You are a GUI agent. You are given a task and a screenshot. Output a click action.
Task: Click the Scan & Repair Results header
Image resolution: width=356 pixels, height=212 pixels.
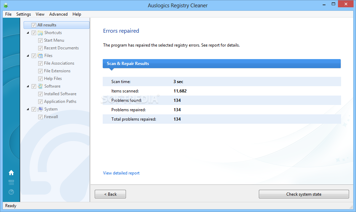(222, 64)
